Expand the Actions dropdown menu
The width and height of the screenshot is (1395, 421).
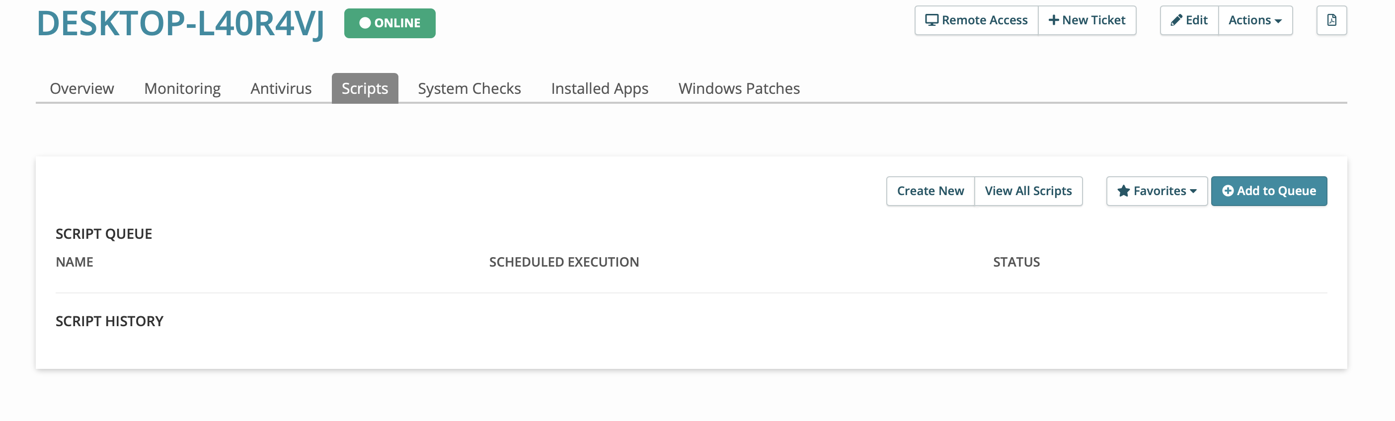[1255, 20]
